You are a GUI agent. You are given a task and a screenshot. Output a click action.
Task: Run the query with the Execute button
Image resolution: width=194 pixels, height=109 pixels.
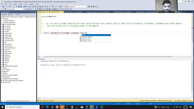coord(28,9)
